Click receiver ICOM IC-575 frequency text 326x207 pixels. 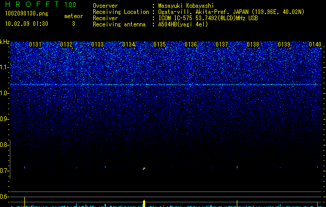(208, 18)
